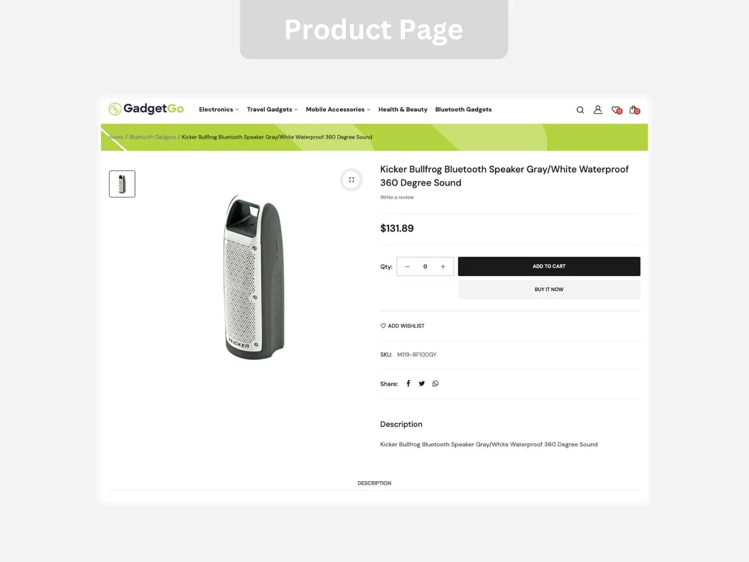Switch to the DESCRIPTION tab

click(374, 483)
